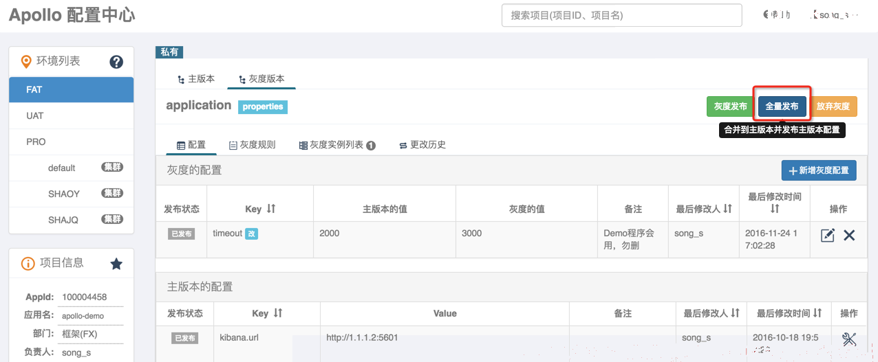This screenshot has width=878, height=362.
Task: Click the environment list help question icon
Action: tap(116, 62)
